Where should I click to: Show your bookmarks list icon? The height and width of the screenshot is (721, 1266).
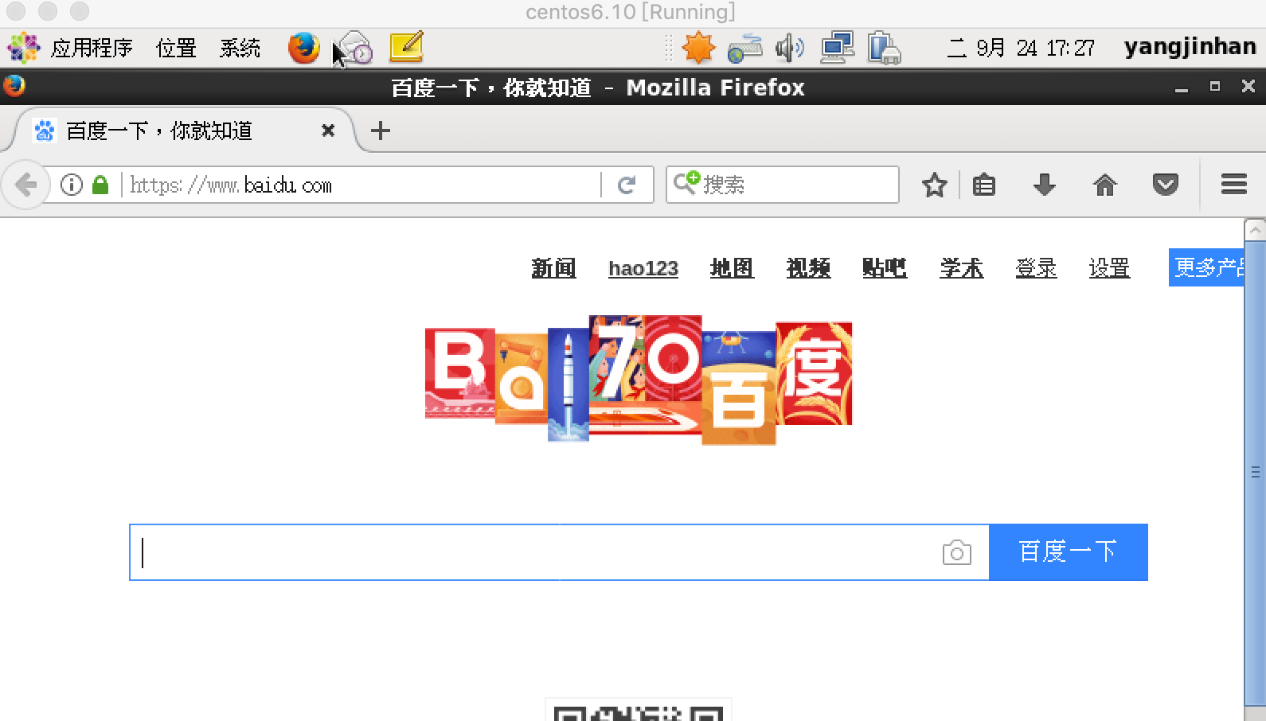point(984,185)
